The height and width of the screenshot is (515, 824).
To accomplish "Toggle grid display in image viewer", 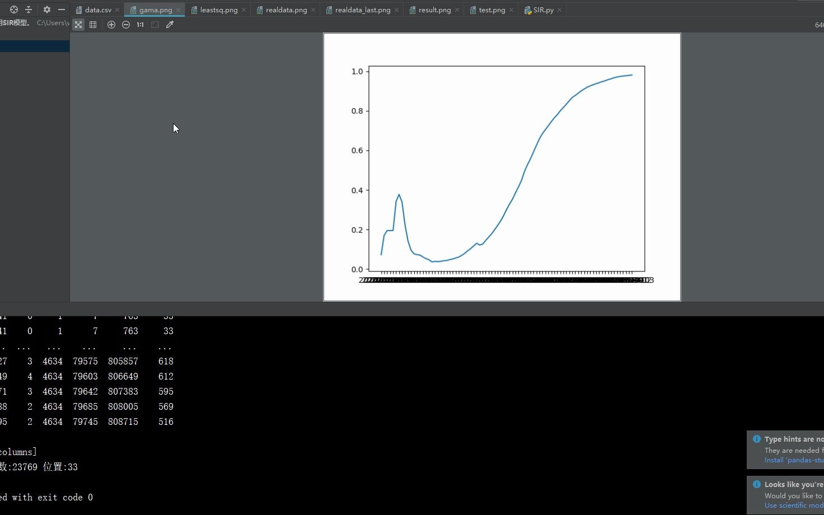I will [93, 25].
